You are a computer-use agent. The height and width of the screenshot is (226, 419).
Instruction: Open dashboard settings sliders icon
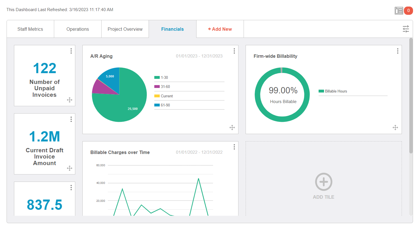(x=406, y=29)
